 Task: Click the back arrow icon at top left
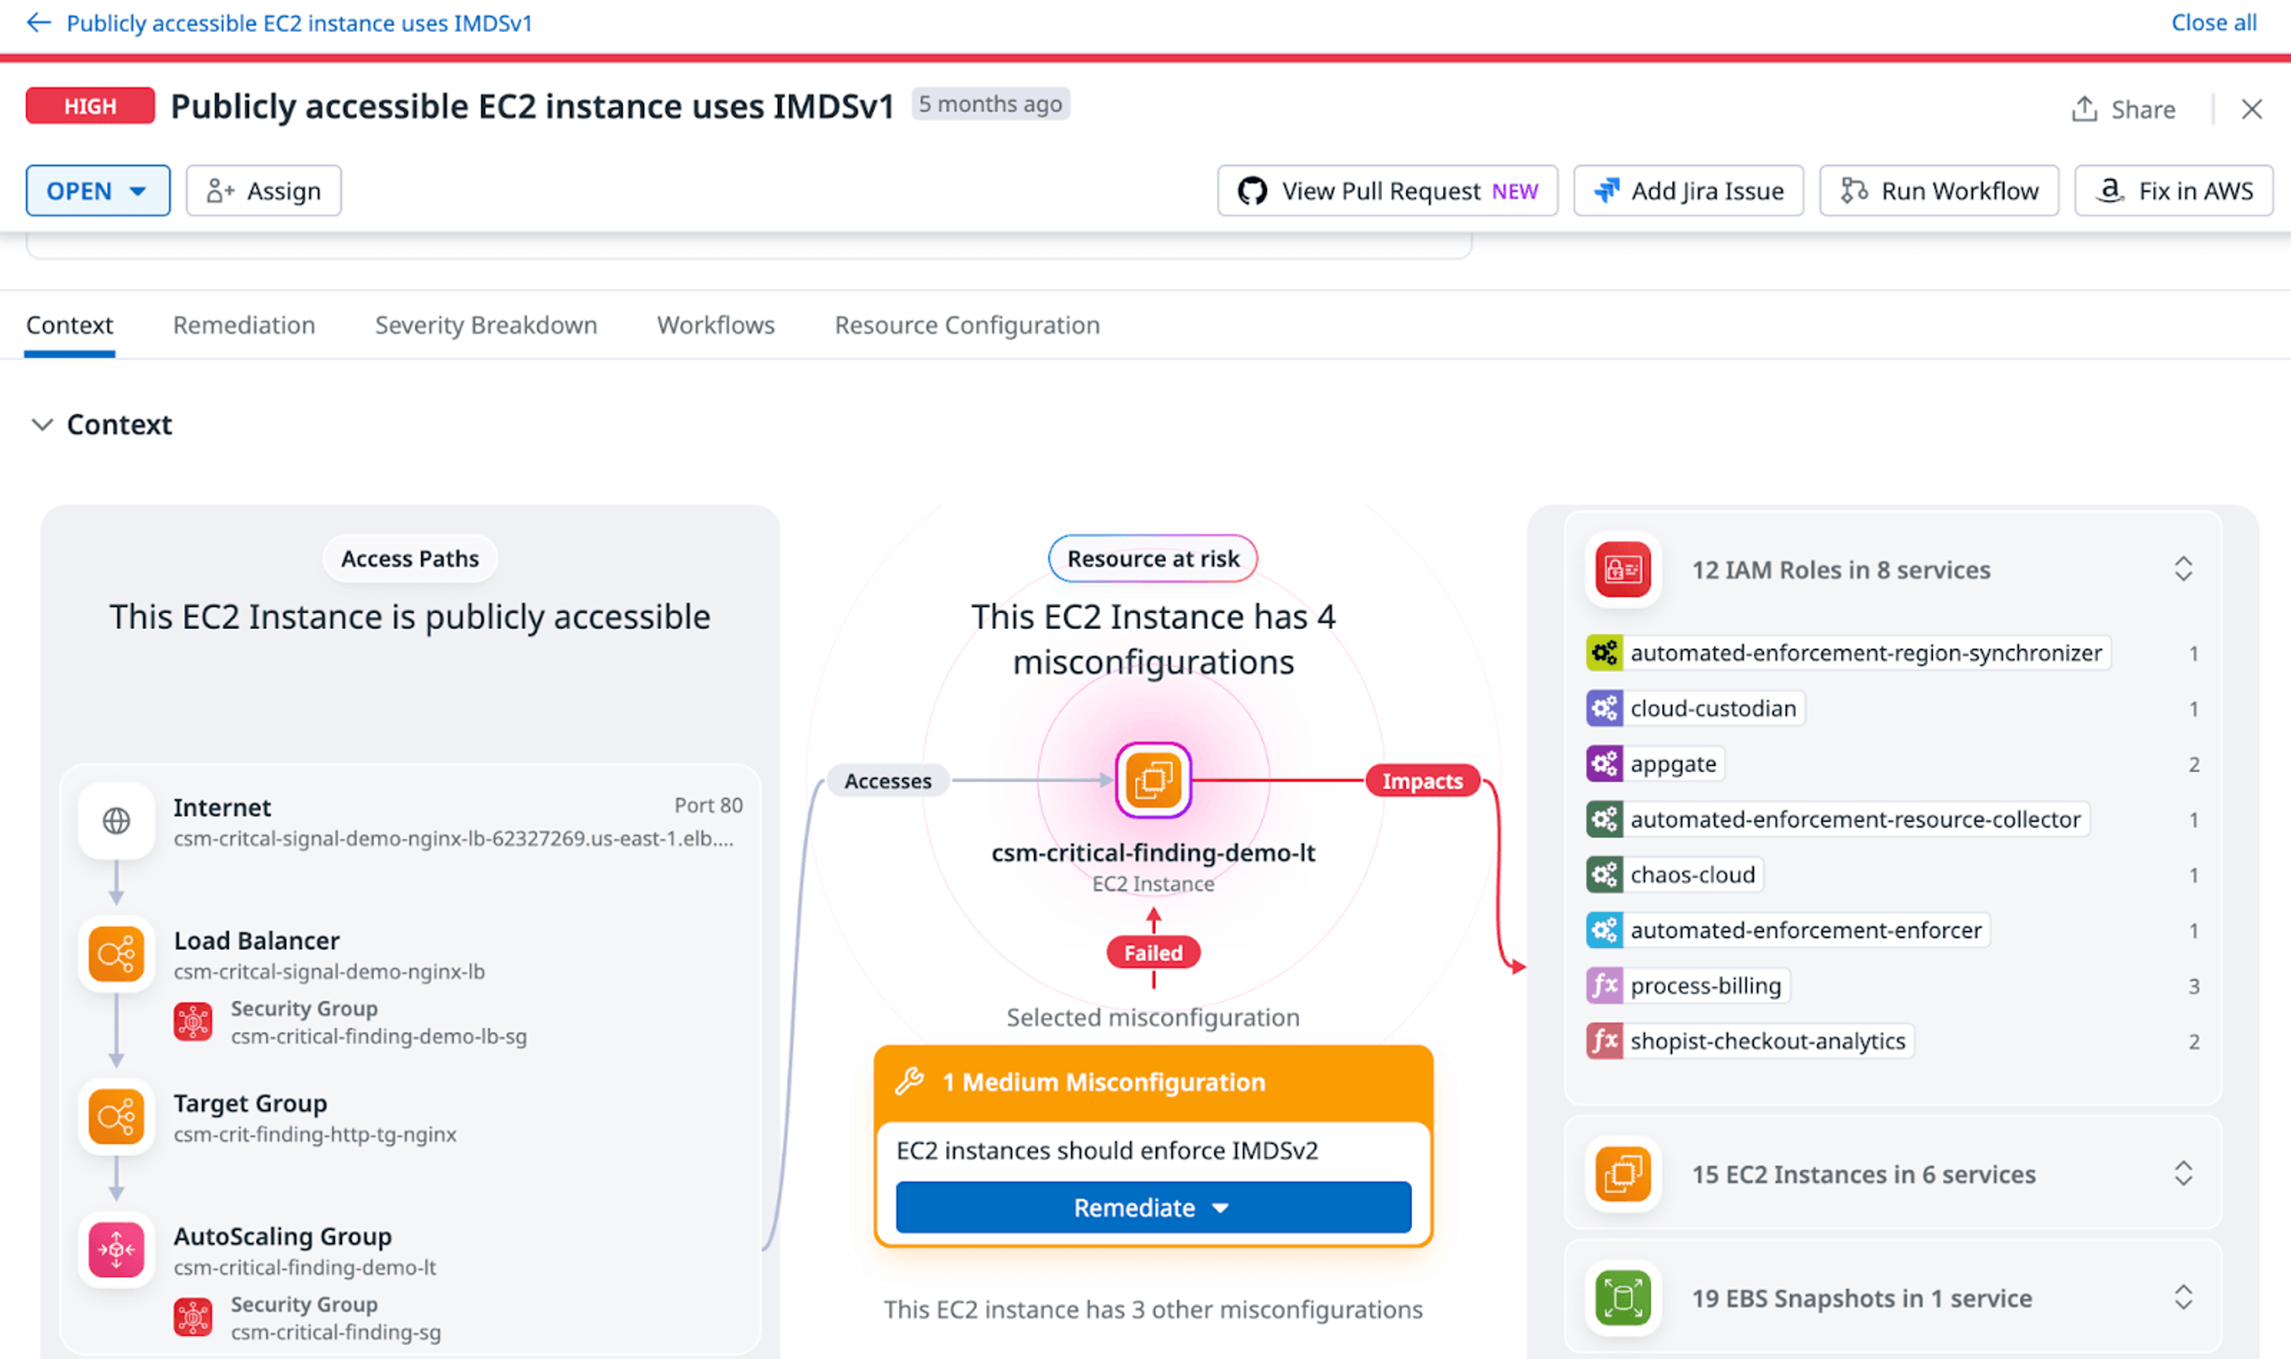[x=38, y=23]
